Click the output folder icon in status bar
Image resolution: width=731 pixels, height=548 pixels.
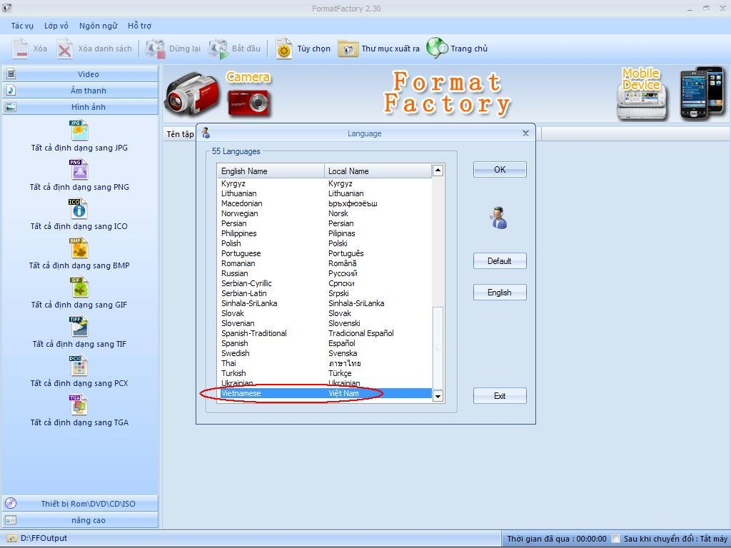[11, 539]
